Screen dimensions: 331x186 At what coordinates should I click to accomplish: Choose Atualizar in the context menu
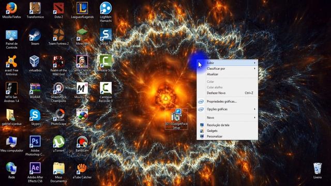[227, 74]
